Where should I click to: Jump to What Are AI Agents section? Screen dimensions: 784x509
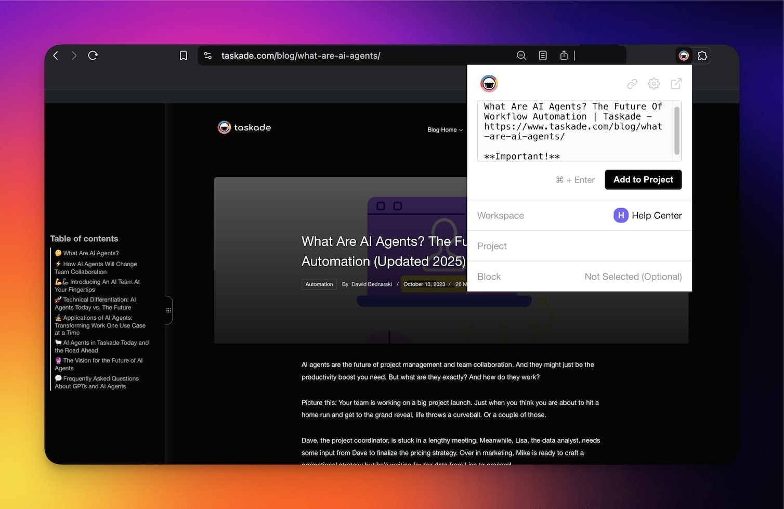pos(90,253)
